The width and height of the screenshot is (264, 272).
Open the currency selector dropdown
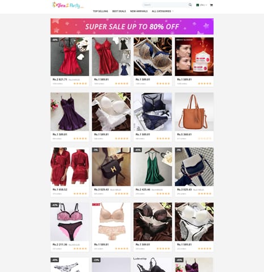click(202, 5)
